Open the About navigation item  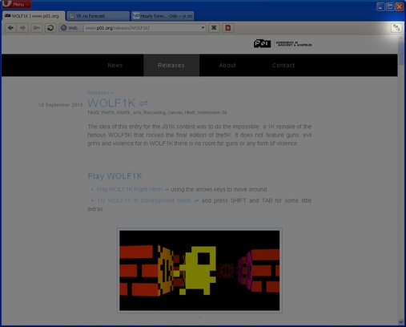pyautogui.click(x=227, y=65)
